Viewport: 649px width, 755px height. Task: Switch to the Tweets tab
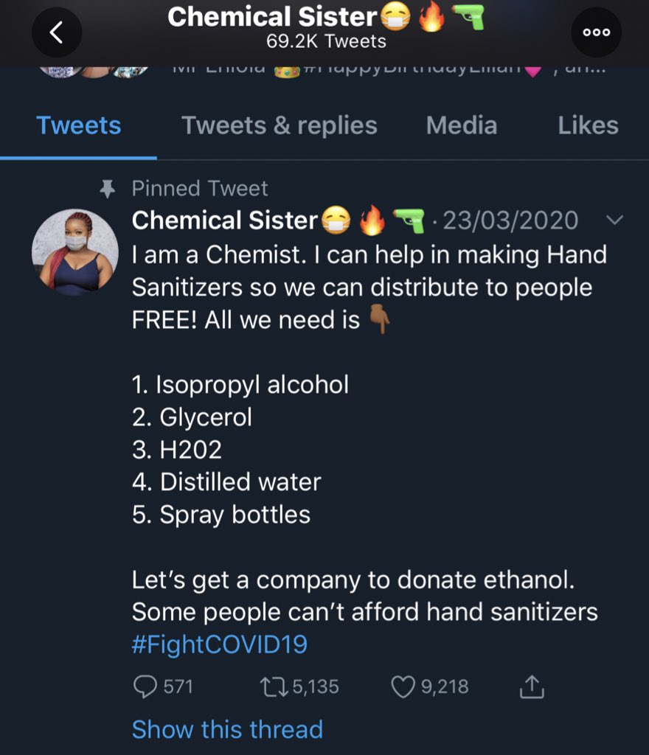[x=78, y=125]
